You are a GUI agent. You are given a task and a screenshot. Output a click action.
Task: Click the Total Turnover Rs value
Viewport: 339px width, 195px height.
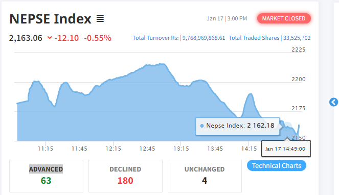[204, 38]
